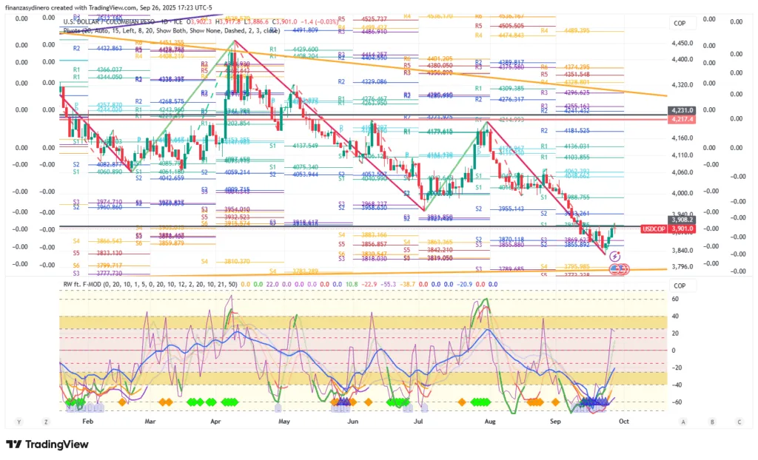Click the Feb label on the time axis
Viewport: 758px width, 460px height.
click(87, 421)
